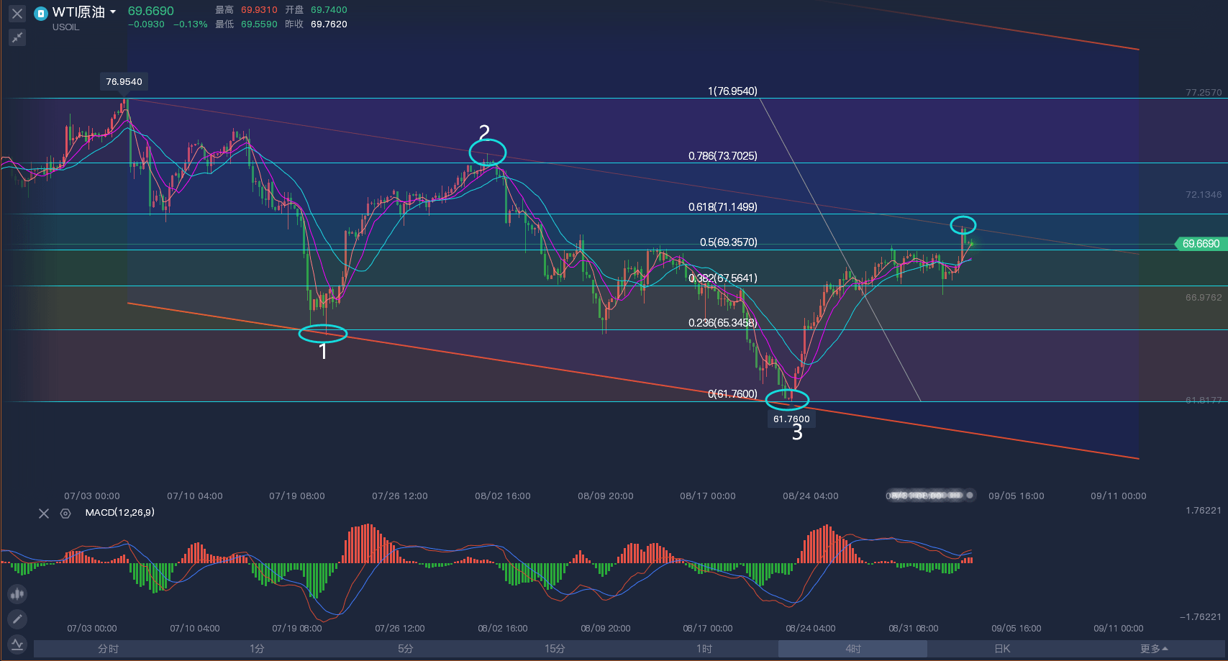Toggle the fullscreen shrink arrows icon
This screenshot has width=1228, height=661.
point(17,37)
